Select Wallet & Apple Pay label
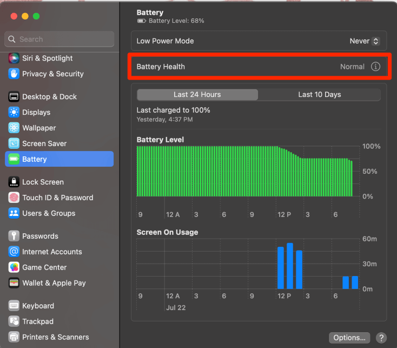397x348 pixels. tap(54, 283)
